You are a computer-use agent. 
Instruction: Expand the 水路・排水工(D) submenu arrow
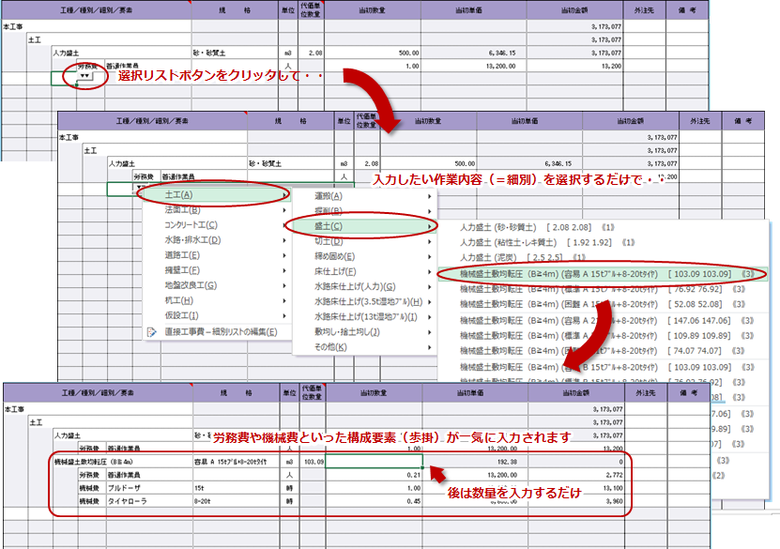tap(284, 240)
